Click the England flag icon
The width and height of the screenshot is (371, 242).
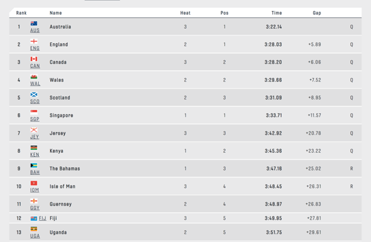pos(34,41)
